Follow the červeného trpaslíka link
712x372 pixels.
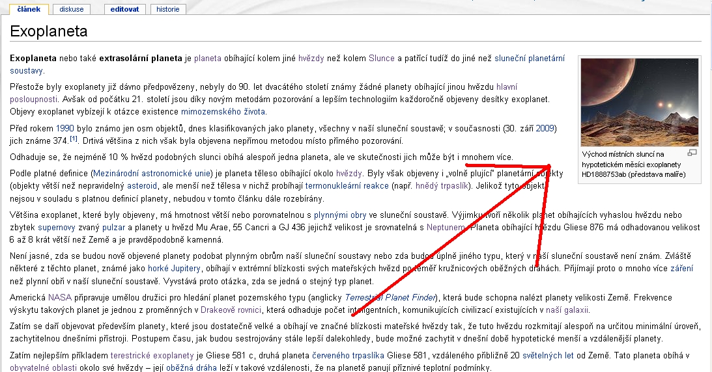tap(348, 355)
